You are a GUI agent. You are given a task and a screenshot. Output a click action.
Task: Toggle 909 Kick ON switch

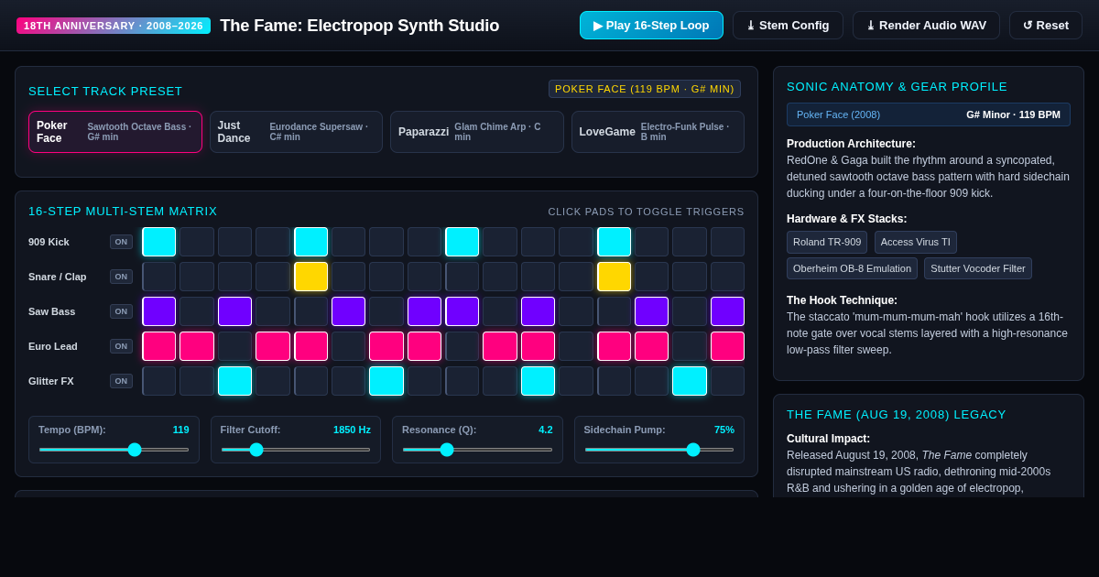click(x=121, y=242)
